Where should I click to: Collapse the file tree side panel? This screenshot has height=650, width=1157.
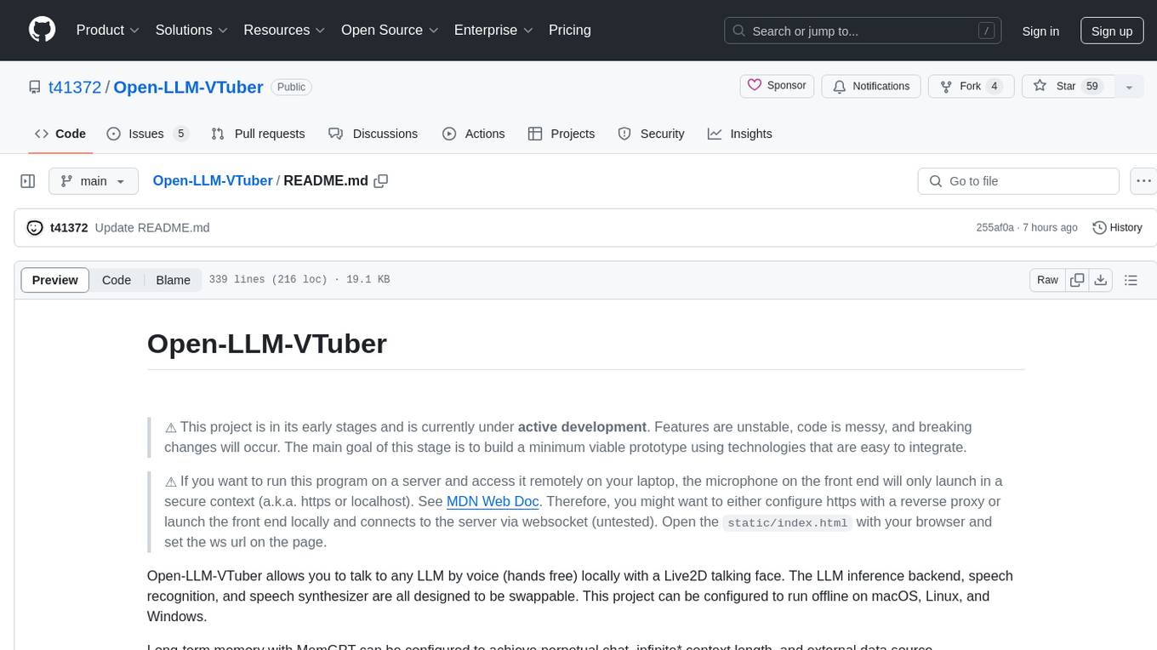pyautogui.click(x=28, y=181)
